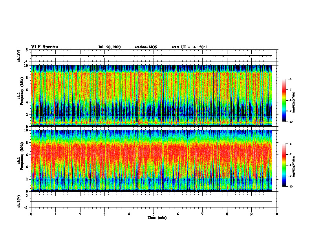Viewport: 311px width, 240px height.
Task: Click the "-10" label on ch.1 color bar
Action: (290, 122)
